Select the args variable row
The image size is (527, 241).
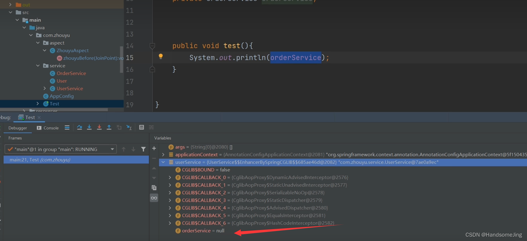click(x=343, y=147)
